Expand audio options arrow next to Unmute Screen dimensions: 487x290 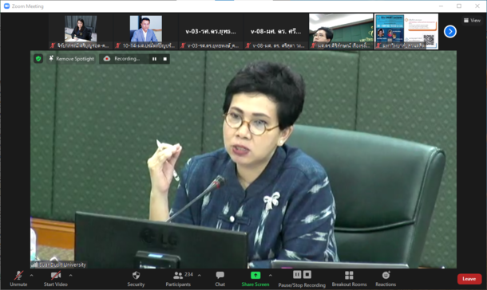point(31,275)
